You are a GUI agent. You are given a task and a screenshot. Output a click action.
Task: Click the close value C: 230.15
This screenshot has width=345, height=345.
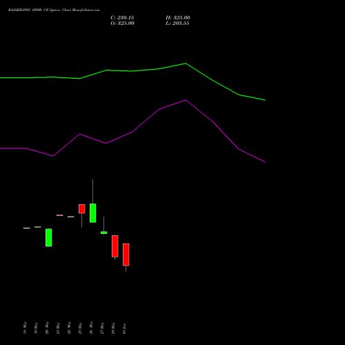122,18
